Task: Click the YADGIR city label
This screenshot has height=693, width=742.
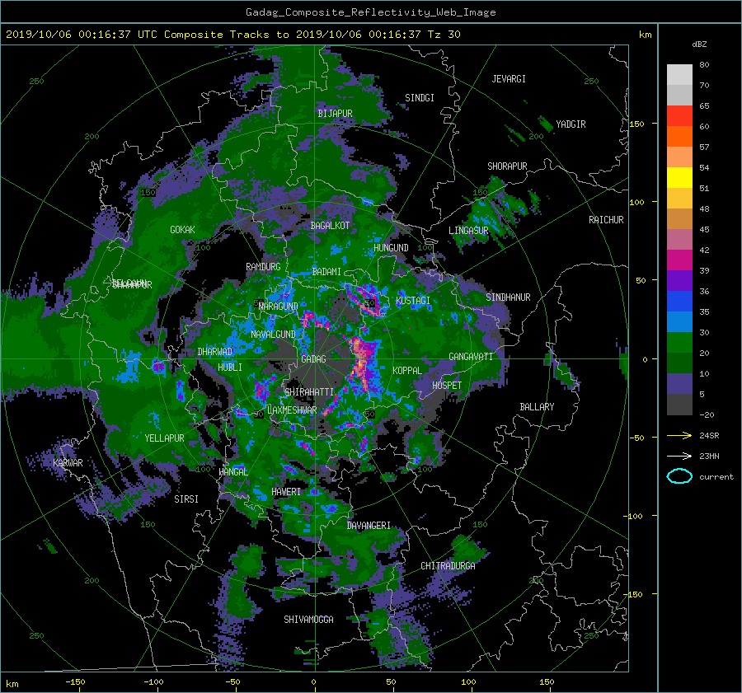Action: pos(571,124)
